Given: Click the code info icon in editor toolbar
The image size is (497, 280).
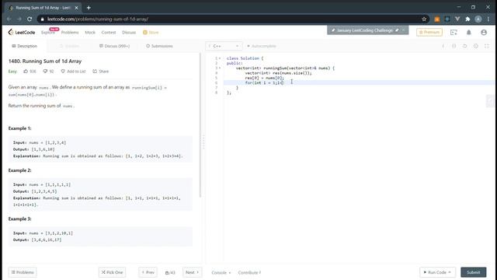Looking at the screenshot, I should coord(443,46).
